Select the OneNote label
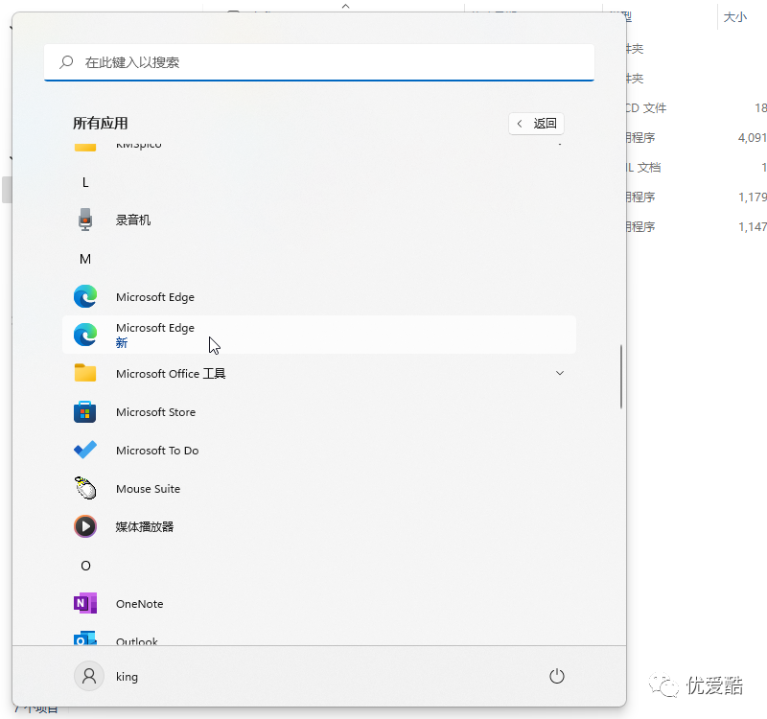This screenshot has height=719, width=767. click(x=139, y=604)
